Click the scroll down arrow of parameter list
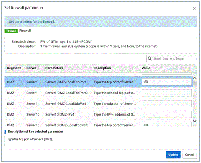This screenshot has width=201, height=163. tap(195, 121)
